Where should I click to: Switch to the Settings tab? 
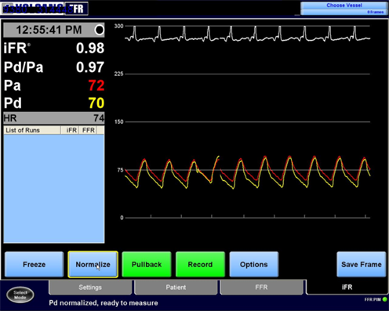[x=90, y=287]
